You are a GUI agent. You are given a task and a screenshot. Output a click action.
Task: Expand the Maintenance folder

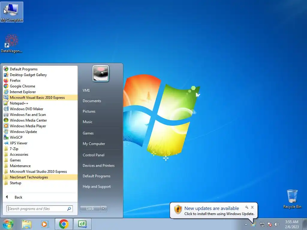tap(40, 166)
